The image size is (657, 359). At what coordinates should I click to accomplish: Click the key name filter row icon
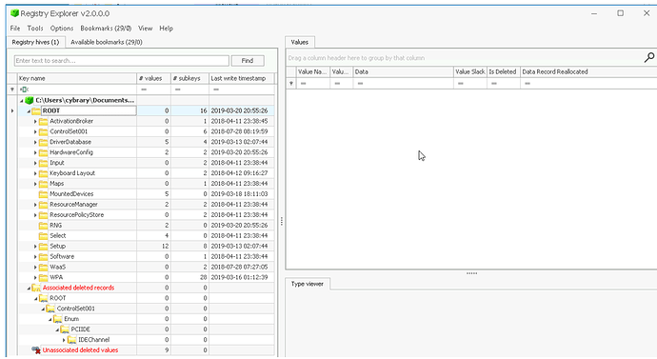25,90
